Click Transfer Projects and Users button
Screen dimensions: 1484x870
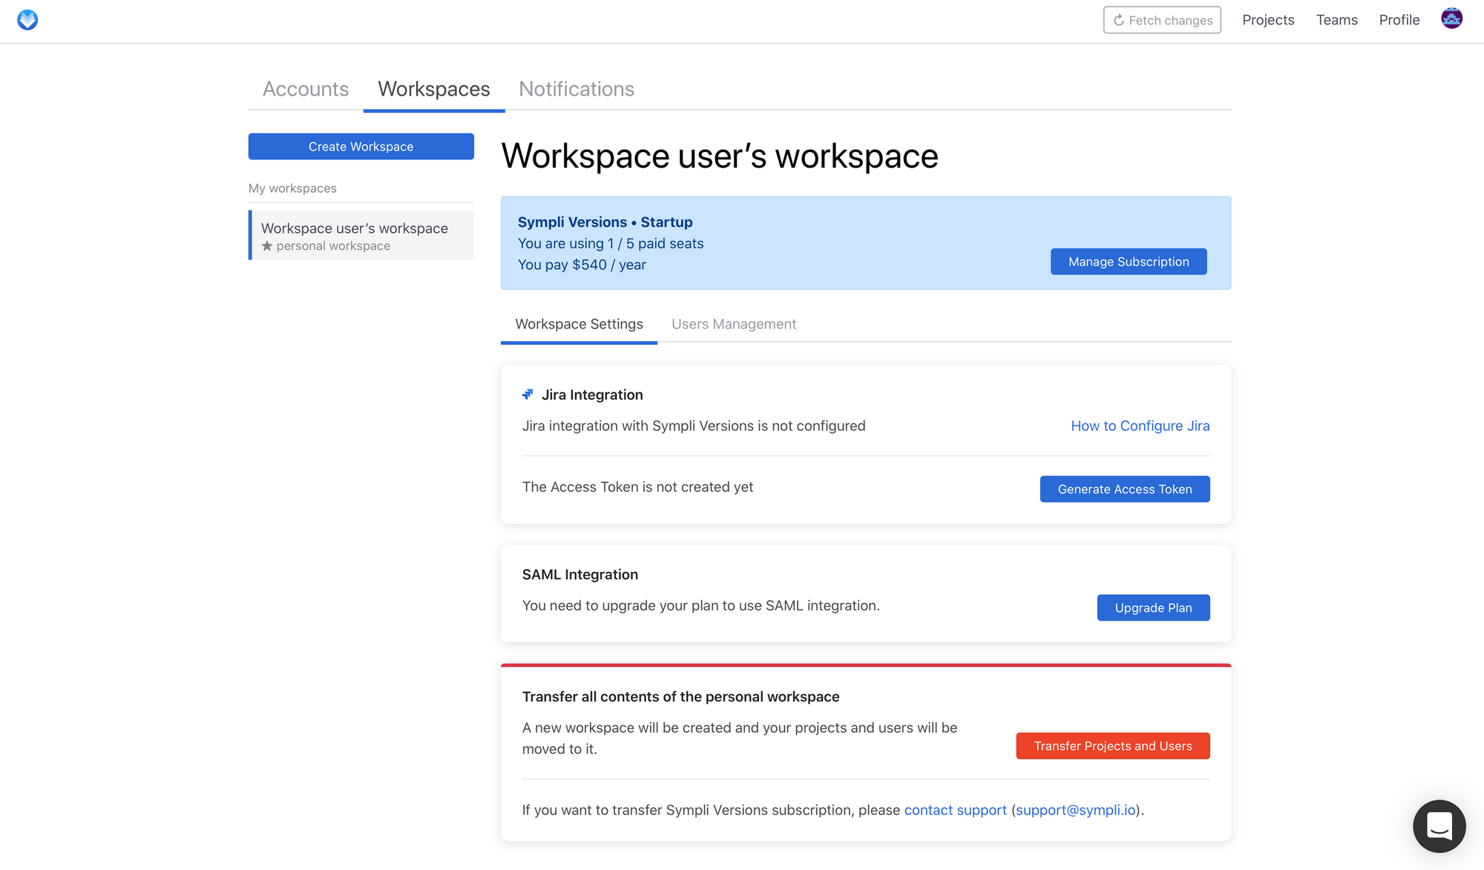(x=1113, y=745)
